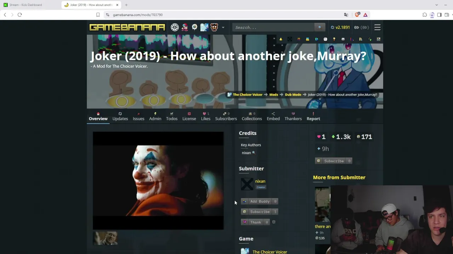Image resolution: width=453 pixels, height=254 pixels.
Task: Expand the games list dropdown arrow
Action: click(223, 28)
